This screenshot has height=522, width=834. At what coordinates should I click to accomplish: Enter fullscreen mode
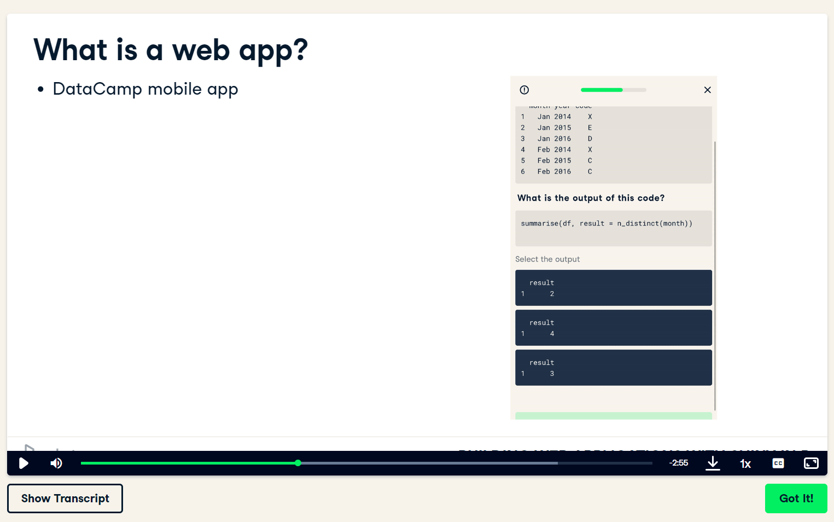pyautogui.click(x=811, y=463)
